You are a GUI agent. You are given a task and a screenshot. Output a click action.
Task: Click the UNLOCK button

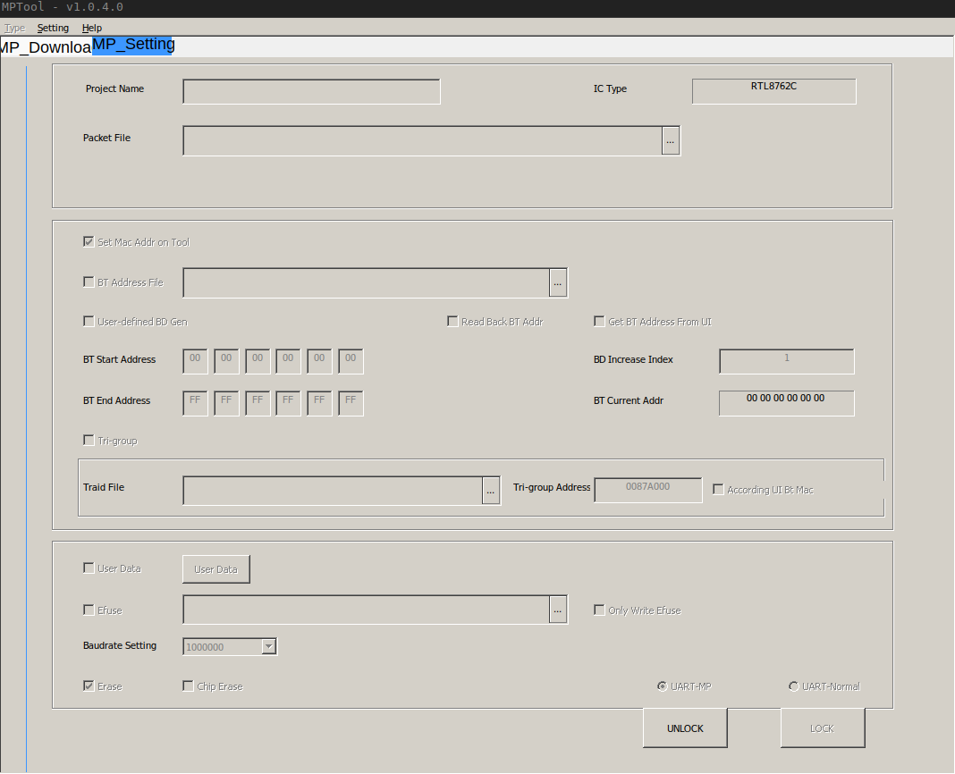(685, 728)
